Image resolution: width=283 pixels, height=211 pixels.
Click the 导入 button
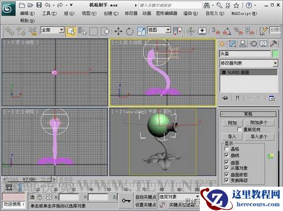pyautogui.click(x=232, y=137)
